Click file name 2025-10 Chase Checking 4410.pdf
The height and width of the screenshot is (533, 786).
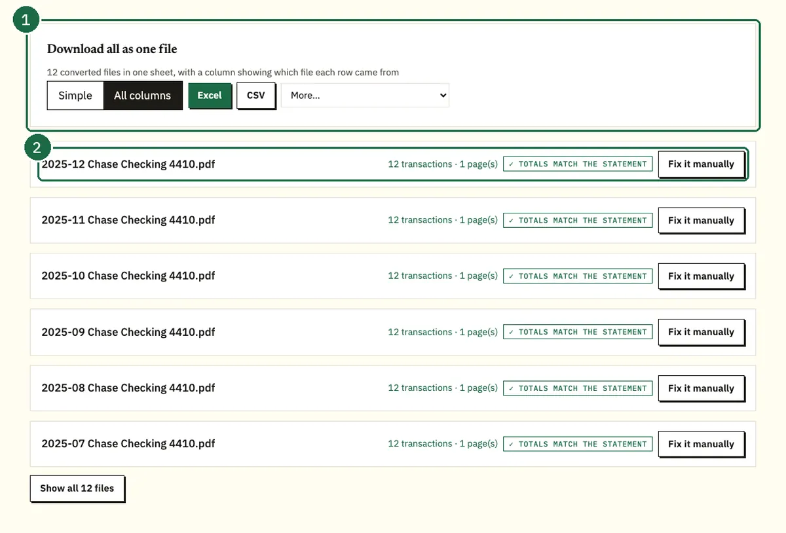(x=128, y=276)
